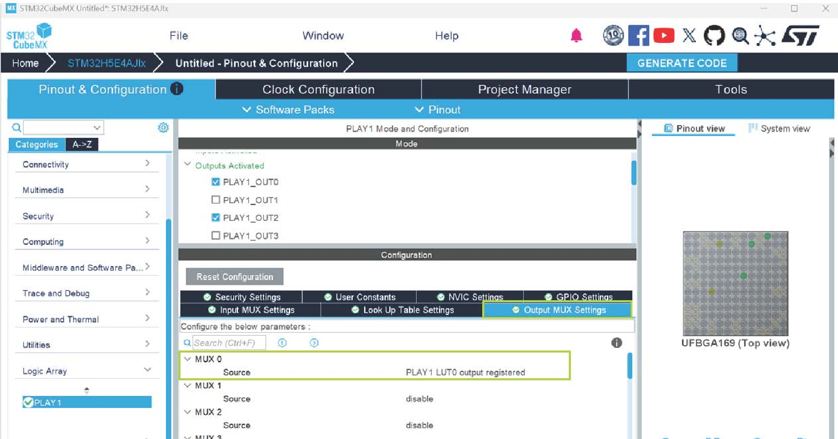Open the GPIO Settings tab
Image resolution: width=838 pixels, height=439 pixels.
tap(578, 297)
